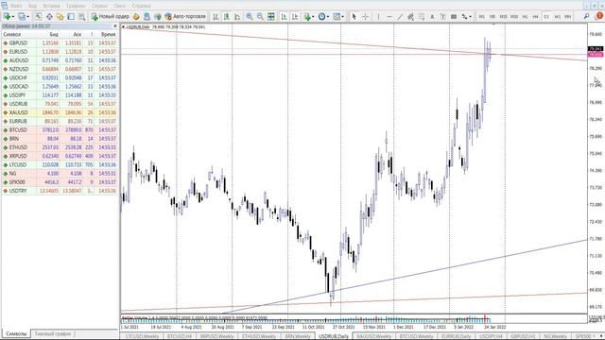Viewport: 605px width, 340px height.
Task: Select the horizontal line drawing tool
Action: tap(389, 17)
